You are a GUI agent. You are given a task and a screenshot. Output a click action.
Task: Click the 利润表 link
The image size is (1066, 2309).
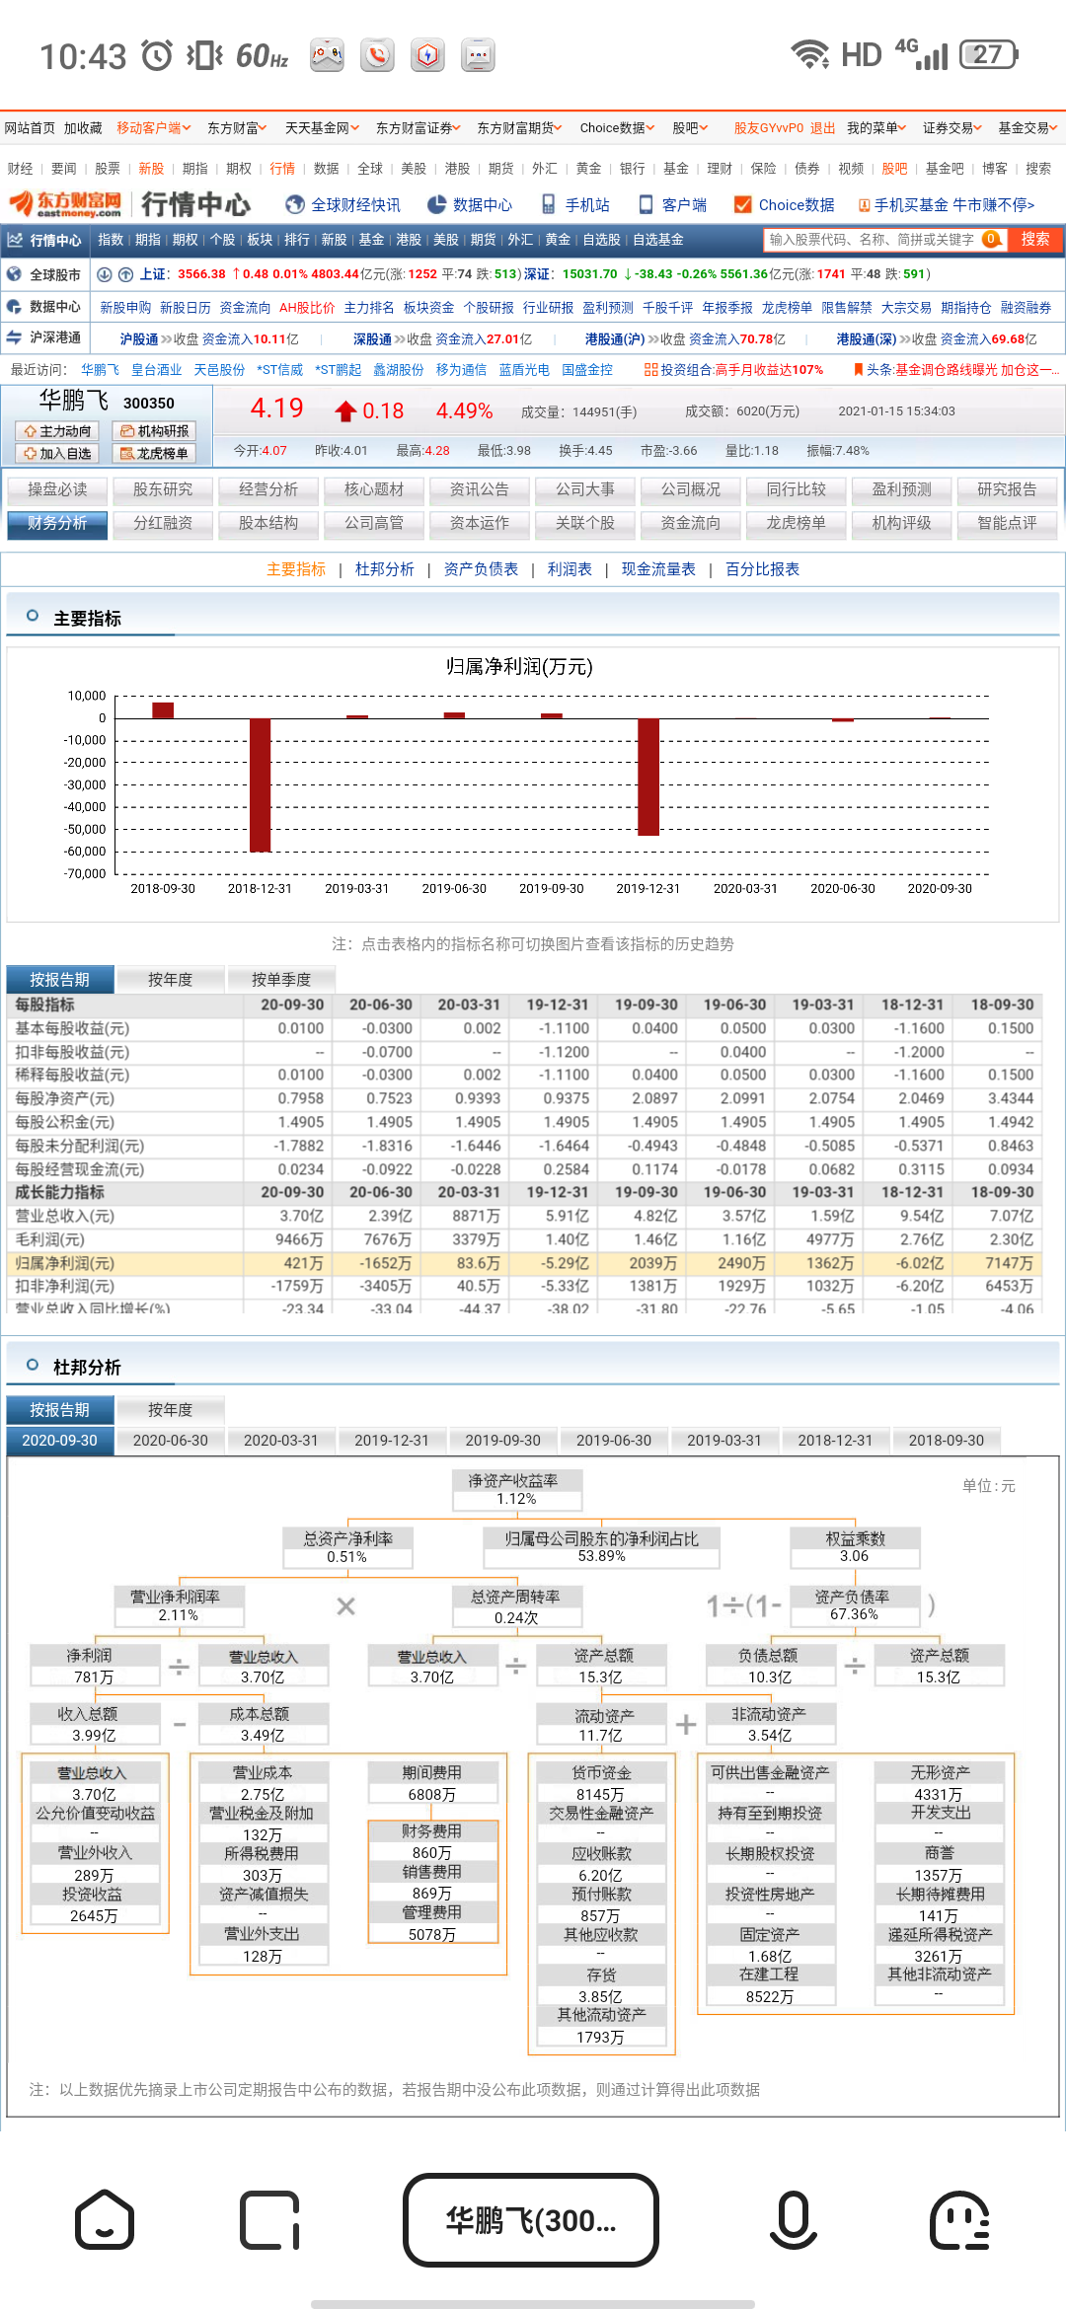tap(570, 569)
